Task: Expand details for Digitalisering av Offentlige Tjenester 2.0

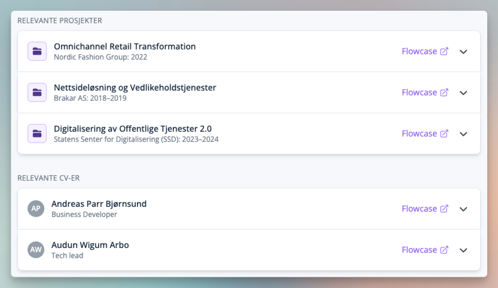Action: [463, 134]
